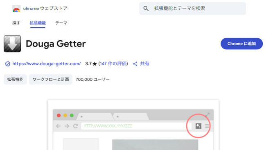Select the 拡張機能 tab

click(38, 23)
